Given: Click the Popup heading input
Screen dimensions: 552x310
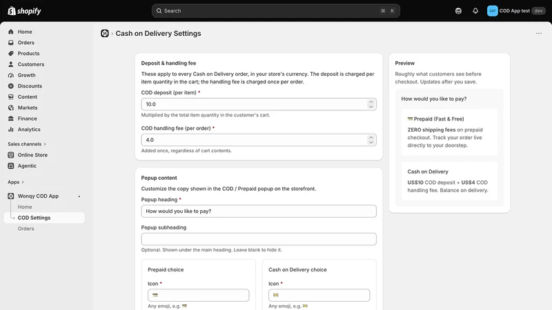Looking at the screenshot, I should point(259,211).
